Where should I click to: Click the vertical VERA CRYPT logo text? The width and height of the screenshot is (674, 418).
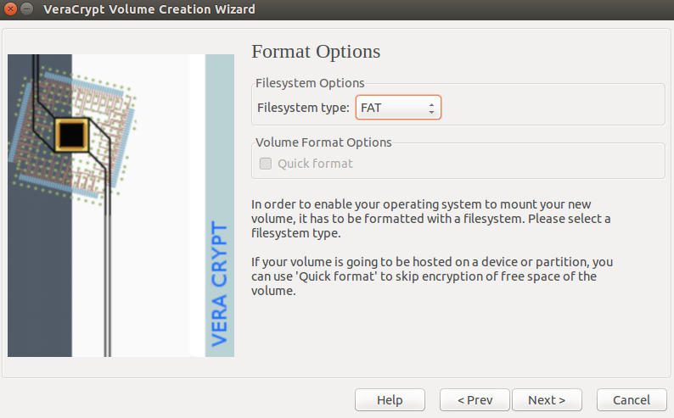coord(219,284)
